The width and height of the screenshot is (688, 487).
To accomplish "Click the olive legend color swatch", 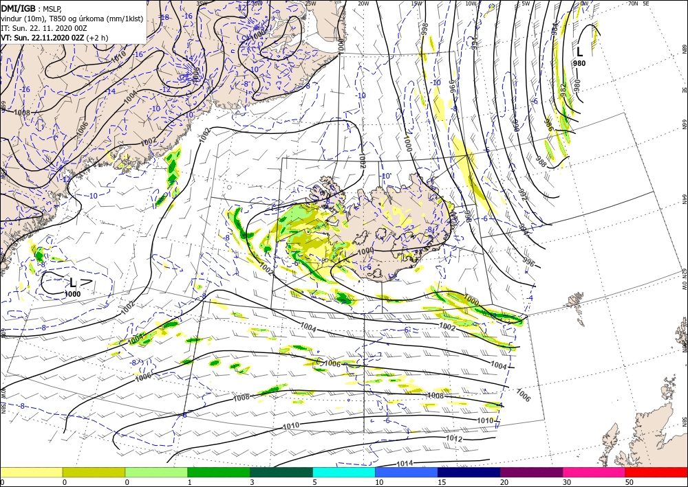I will click(x=94, y=472).
